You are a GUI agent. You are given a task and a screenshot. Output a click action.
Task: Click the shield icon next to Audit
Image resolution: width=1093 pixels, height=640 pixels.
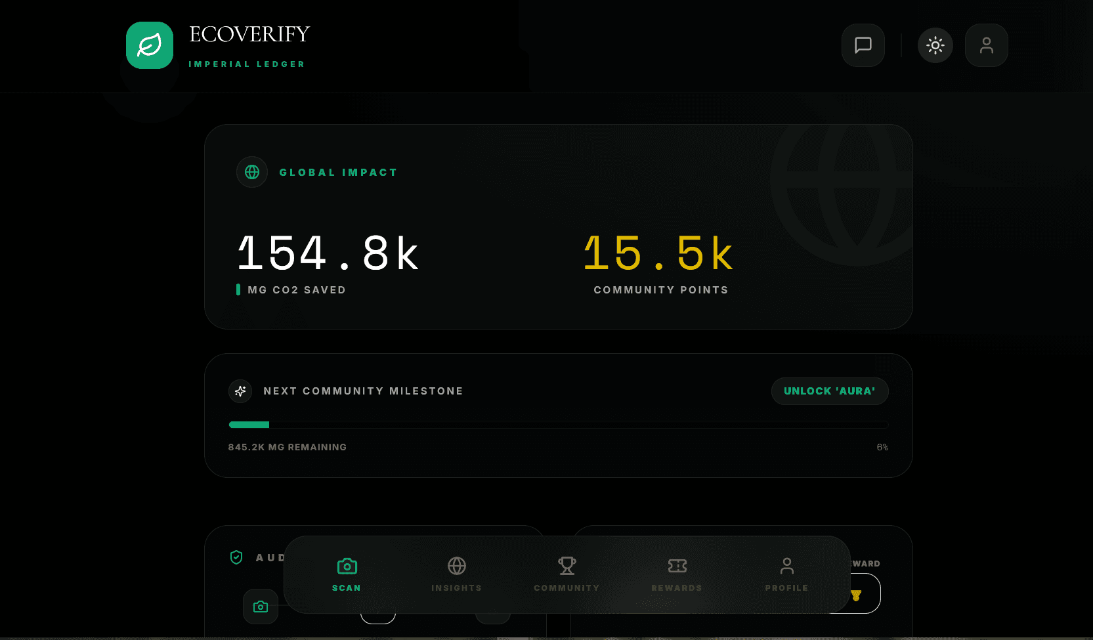236,557
